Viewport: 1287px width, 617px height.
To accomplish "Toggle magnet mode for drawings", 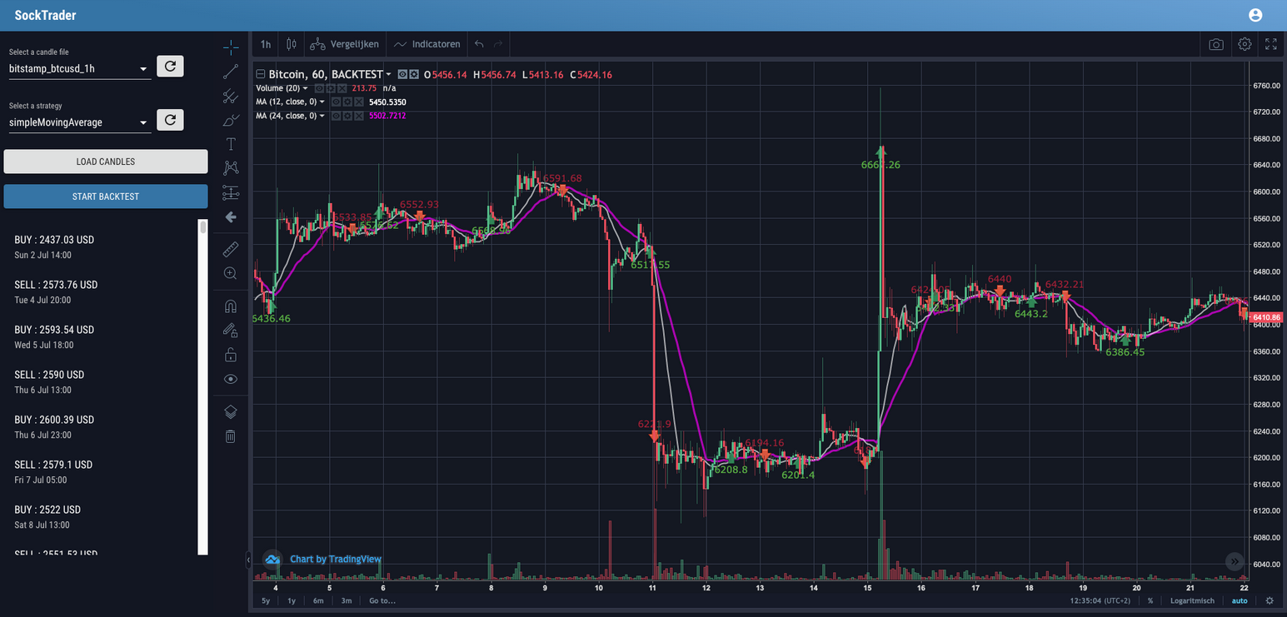I will [231, 306].
